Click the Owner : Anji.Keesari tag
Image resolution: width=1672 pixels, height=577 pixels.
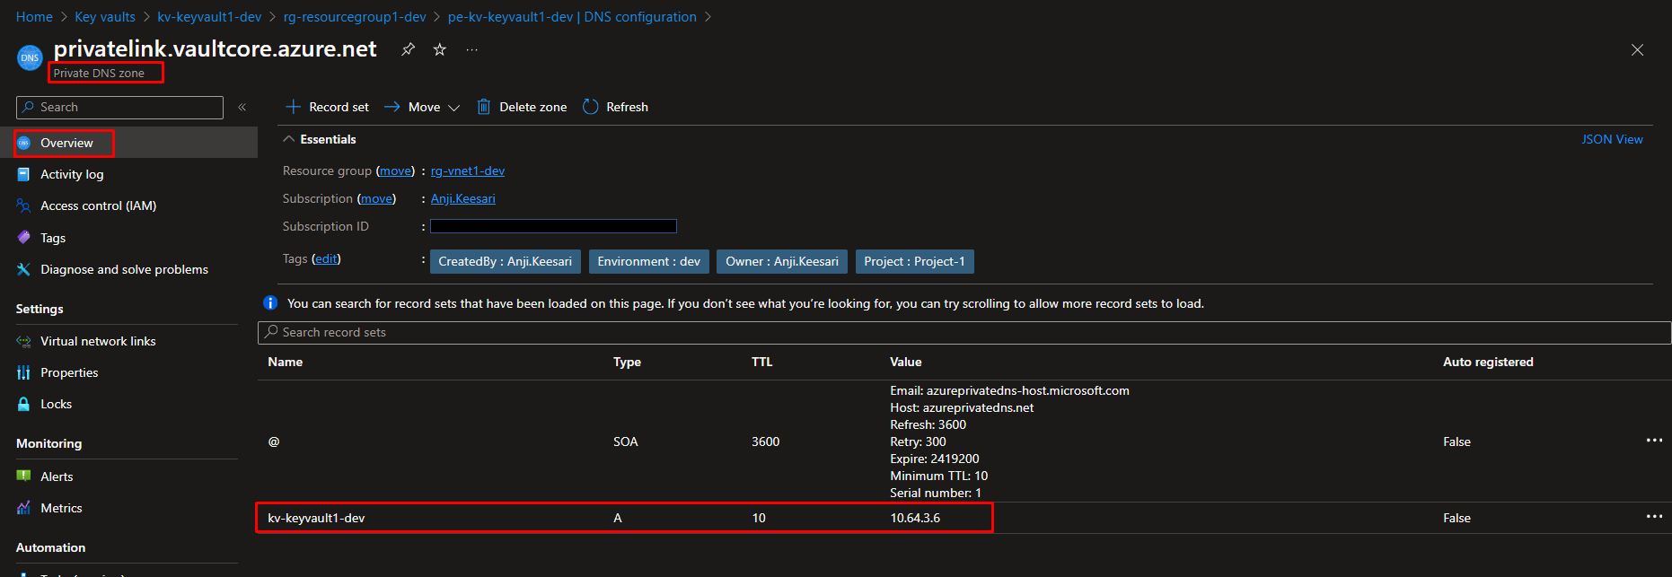pos(782,261)
